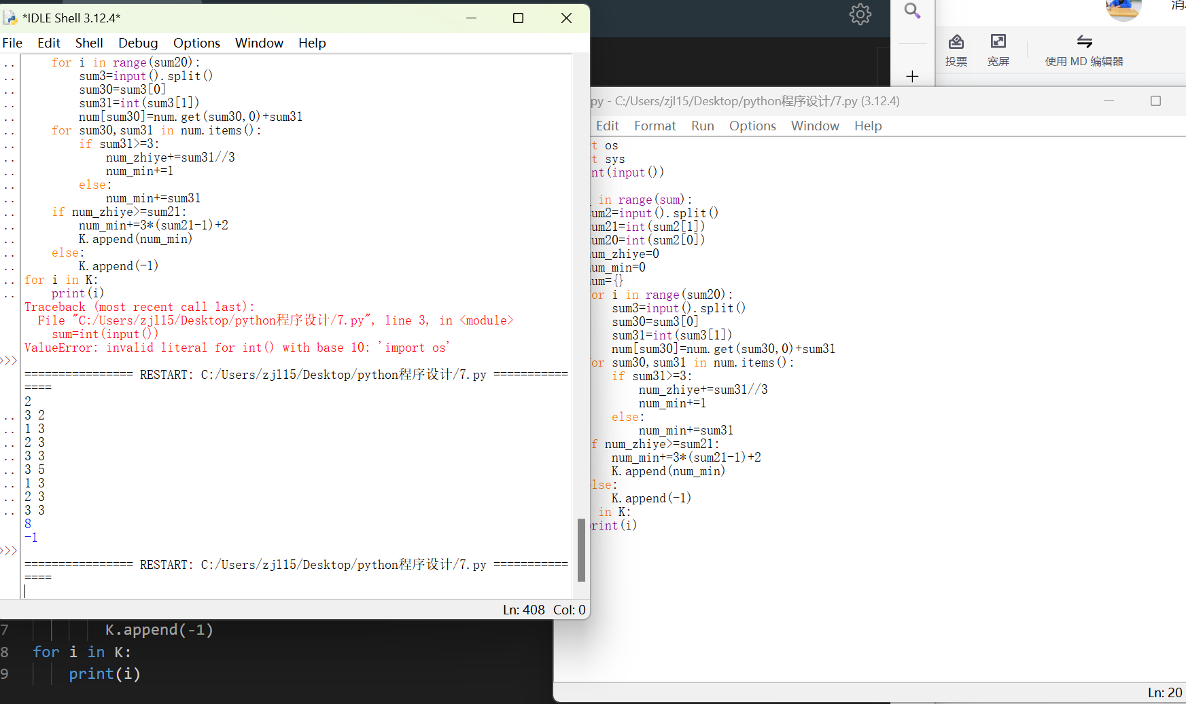1186x704 pixels.
Task: Minimize the 7.py editor window
Action: 1109,101
